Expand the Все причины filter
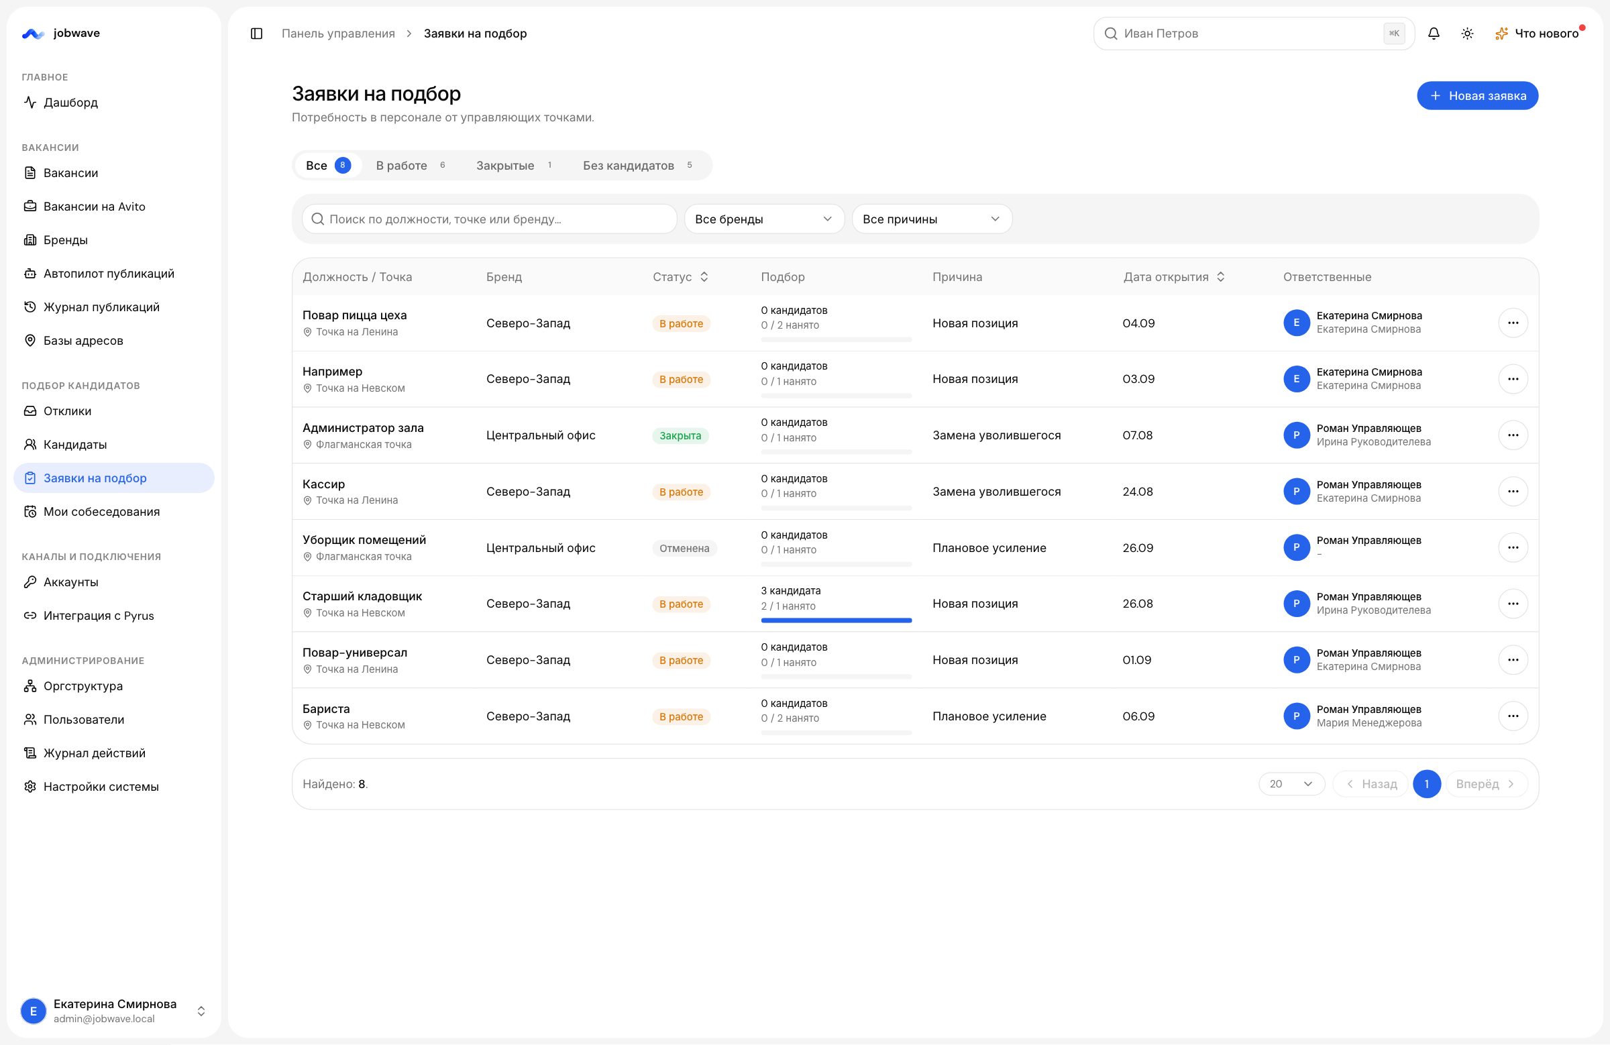1610x1045 pixels. click(x=932, y=219)
